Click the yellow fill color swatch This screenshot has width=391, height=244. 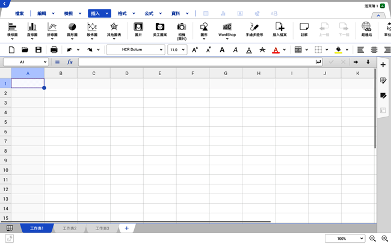click(x=338, y=50)
